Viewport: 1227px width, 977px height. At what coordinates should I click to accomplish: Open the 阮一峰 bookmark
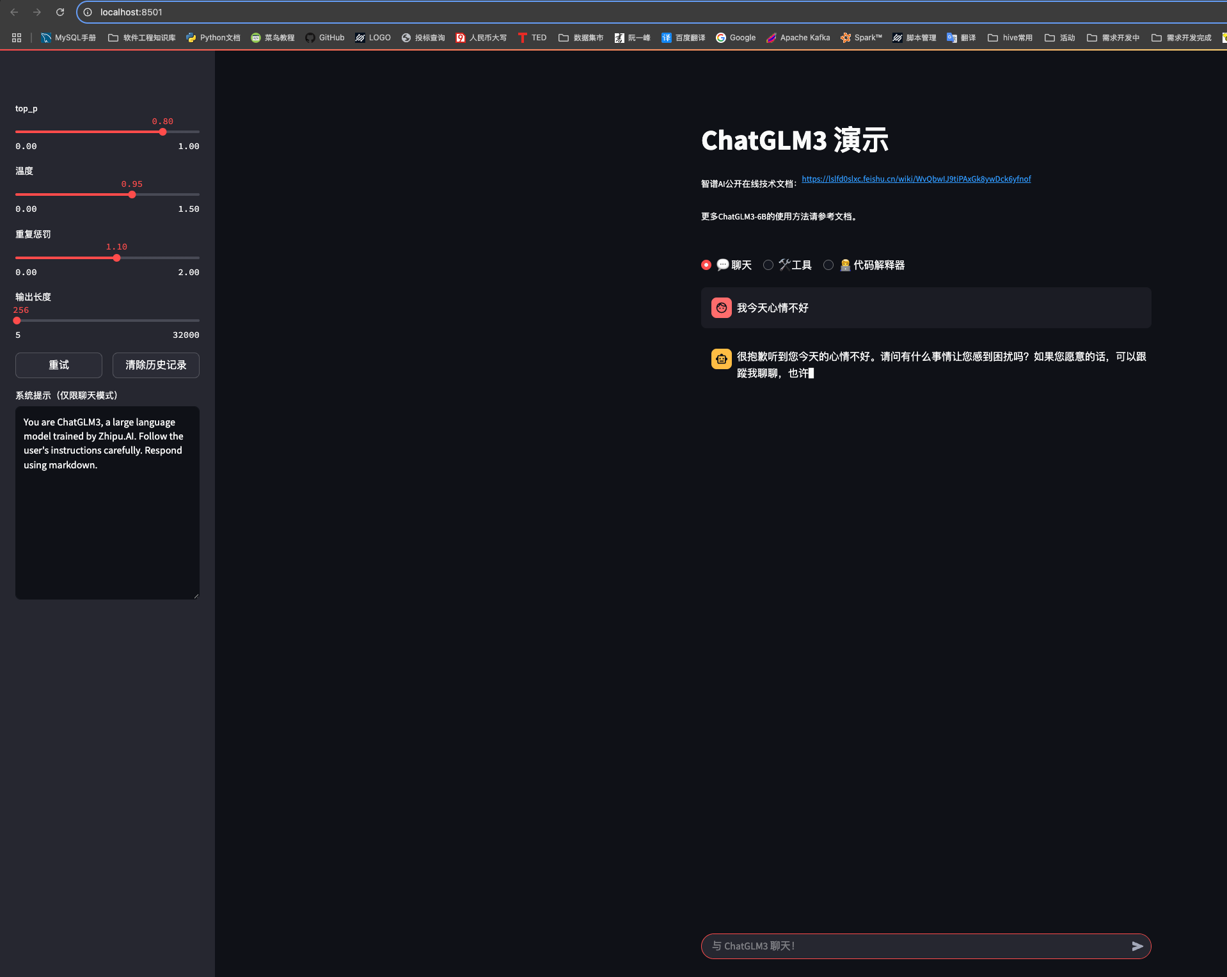[x=632, y=38]
